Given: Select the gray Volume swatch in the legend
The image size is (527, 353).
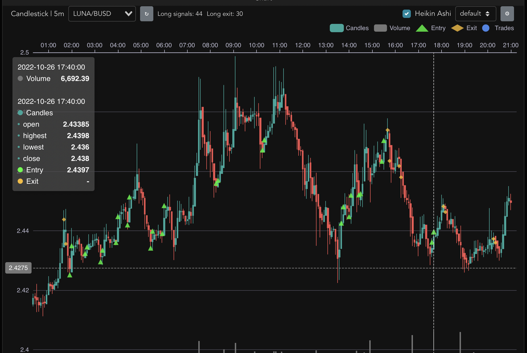Looking at the screenshot, I should (x=380, y=28).
